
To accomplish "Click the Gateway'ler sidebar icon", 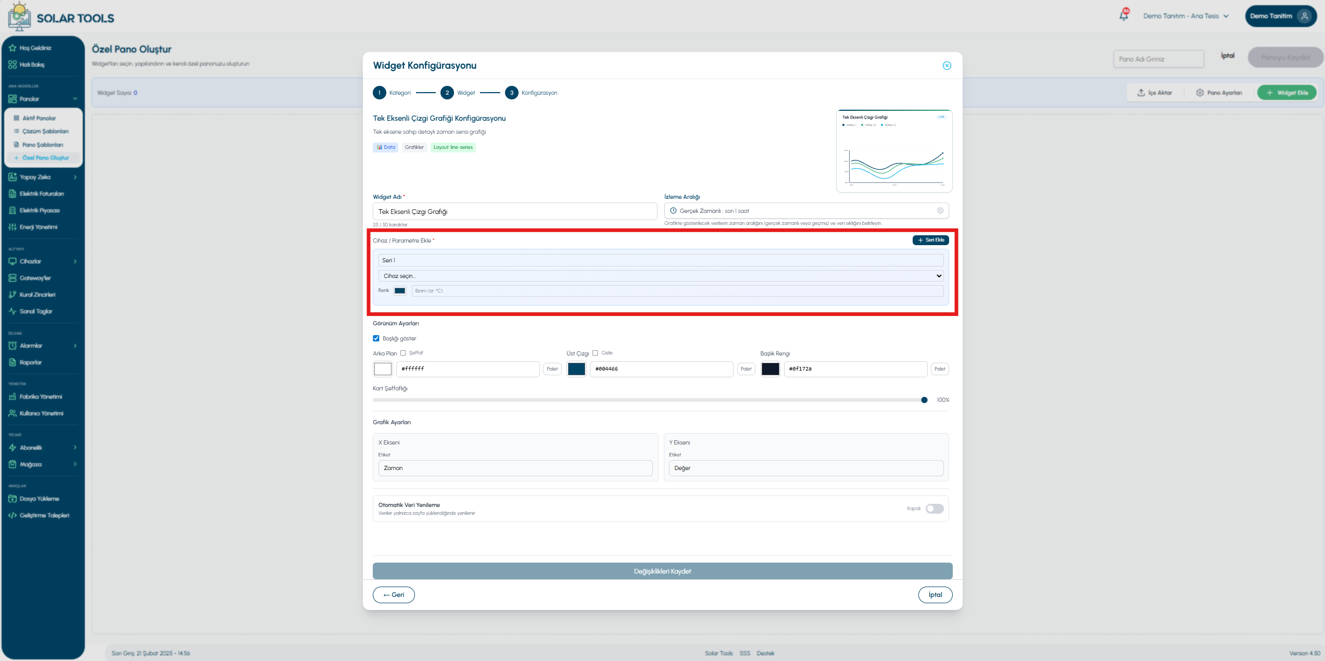I will click(x=12, y=278).
